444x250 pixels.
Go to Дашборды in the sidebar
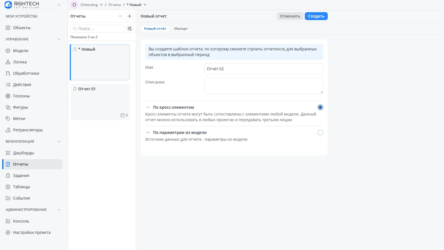[x=23, y=153]
